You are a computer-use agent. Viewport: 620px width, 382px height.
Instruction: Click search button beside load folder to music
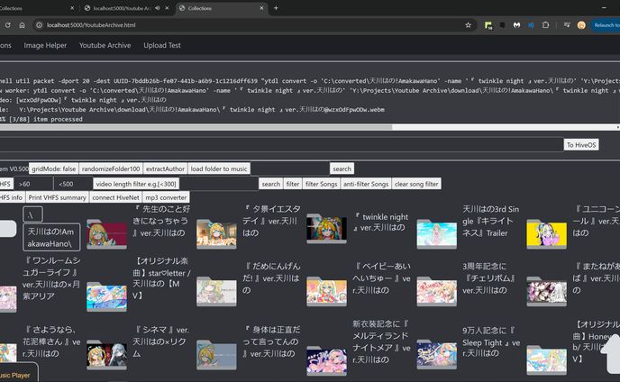tap(342, 168)
